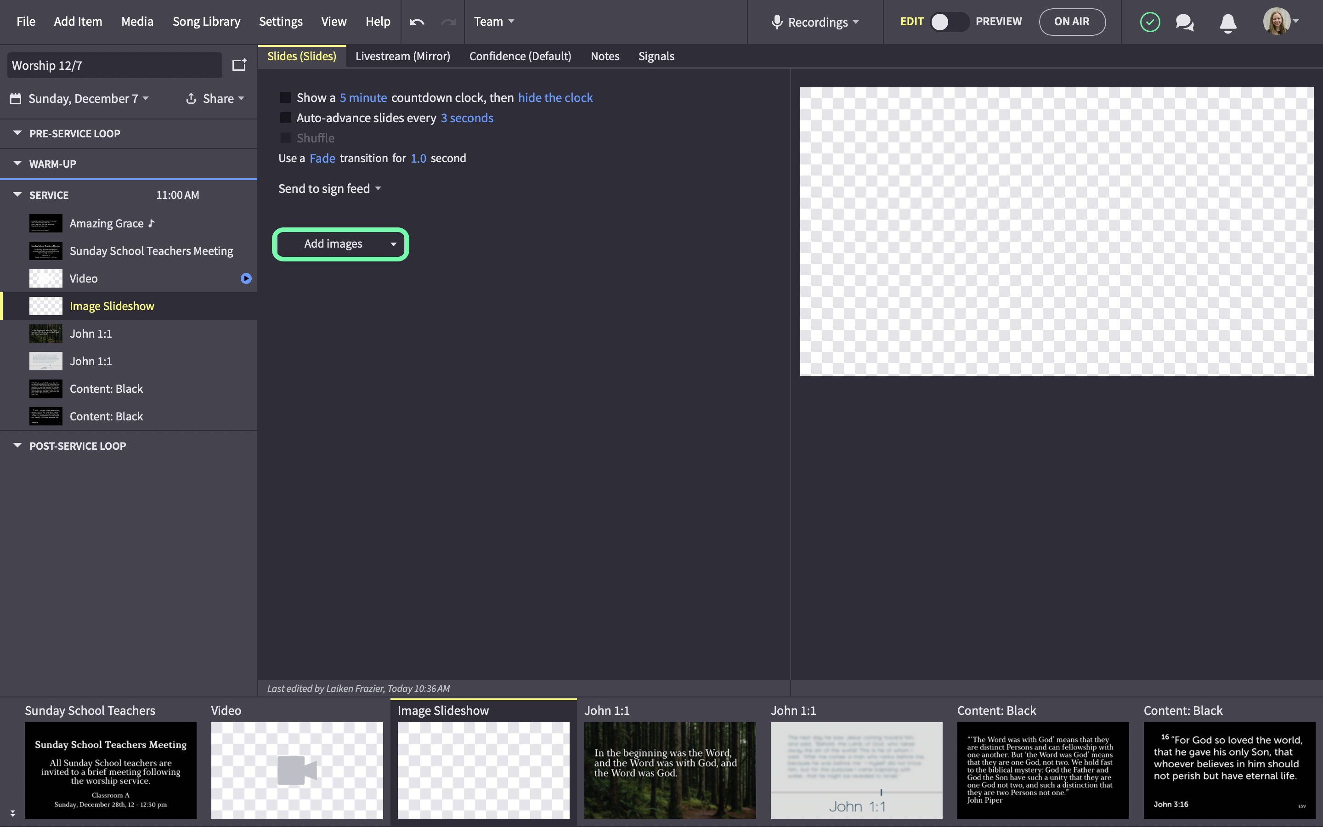The width and height of the screenshot is (1323, 827).
Task: Open the Media menu
Action: coord(137,21)
